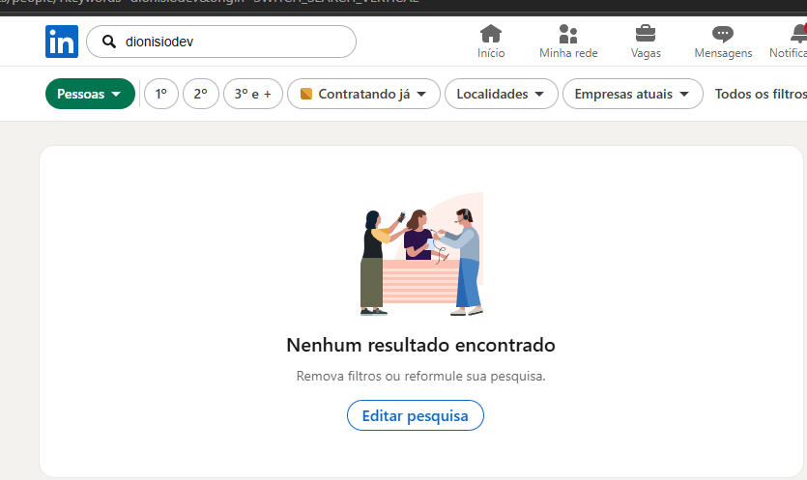Open the Localidades filter dropdown
The width and height of the screenshot is (807, 480).
(x=501, y=94)
